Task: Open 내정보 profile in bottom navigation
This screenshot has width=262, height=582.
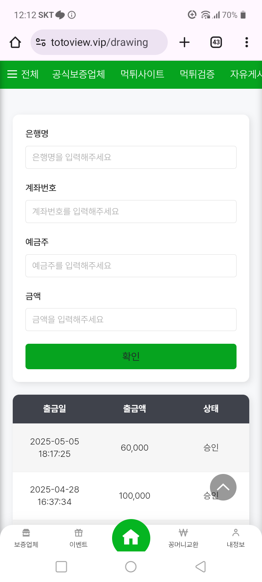Action: pyautogui.click(x=236, y=538)
